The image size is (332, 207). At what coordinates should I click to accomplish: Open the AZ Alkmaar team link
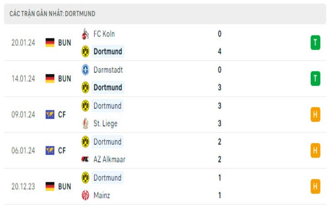click(x=109, y=159)
